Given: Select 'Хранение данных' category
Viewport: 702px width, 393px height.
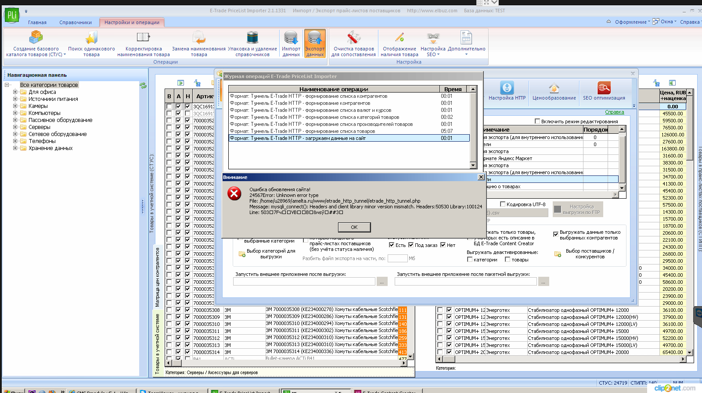Looking at the screenshot, I should coord(50,148).
